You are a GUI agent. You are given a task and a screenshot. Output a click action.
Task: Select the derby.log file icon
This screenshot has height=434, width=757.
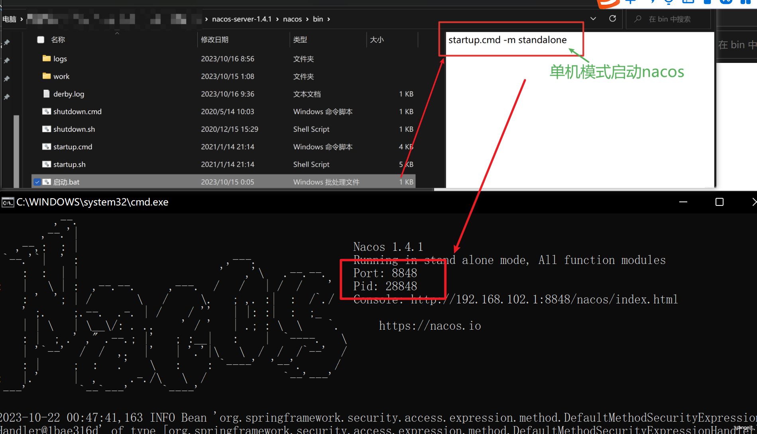pos(47,94)
